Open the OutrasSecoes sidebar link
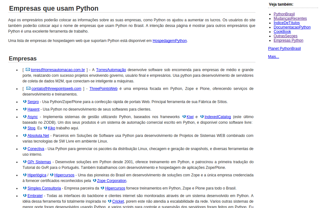 pyautogui.click(x=286, y=36)
